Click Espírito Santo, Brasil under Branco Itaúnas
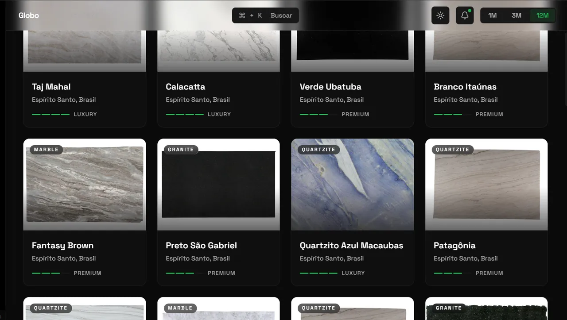This screenshot has height=320, width=567. coord(466,100)
